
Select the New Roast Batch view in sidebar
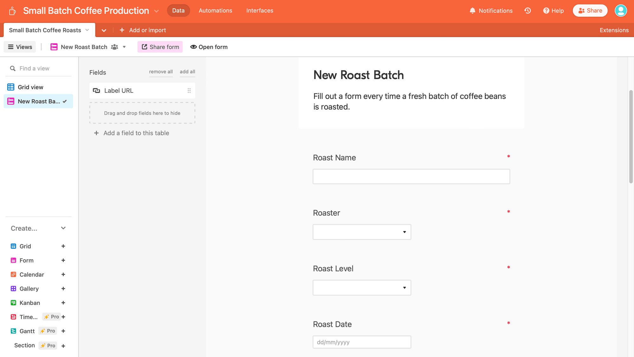tap(38, 101)
